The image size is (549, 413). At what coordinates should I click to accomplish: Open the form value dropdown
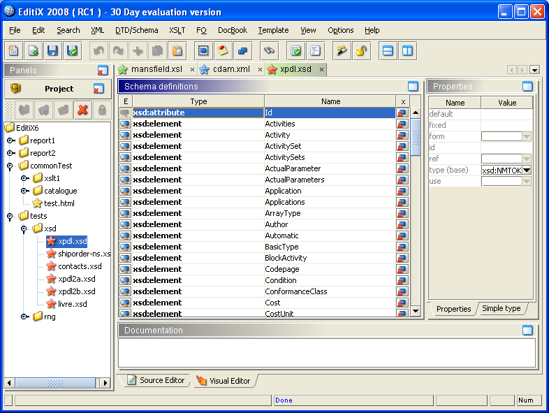coord(527,136)
